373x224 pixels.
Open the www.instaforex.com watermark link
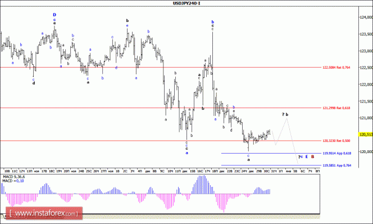44,213
